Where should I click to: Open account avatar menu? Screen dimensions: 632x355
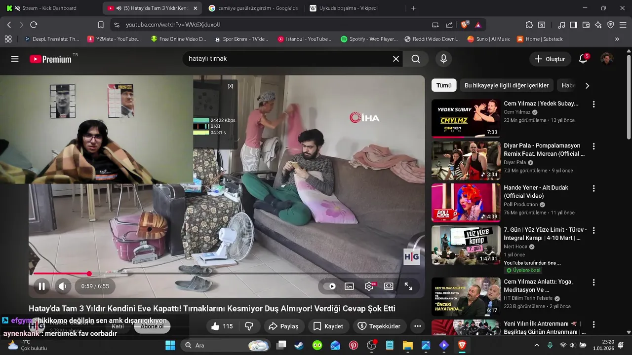(x=607, y=59)
